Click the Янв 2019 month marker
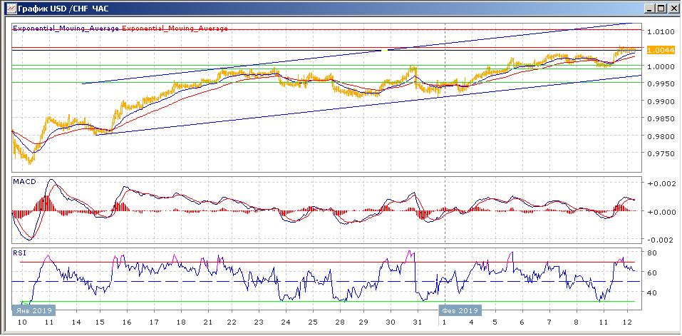Image resolution: width=682 pixels, height=336 pixels. point(34,310)
